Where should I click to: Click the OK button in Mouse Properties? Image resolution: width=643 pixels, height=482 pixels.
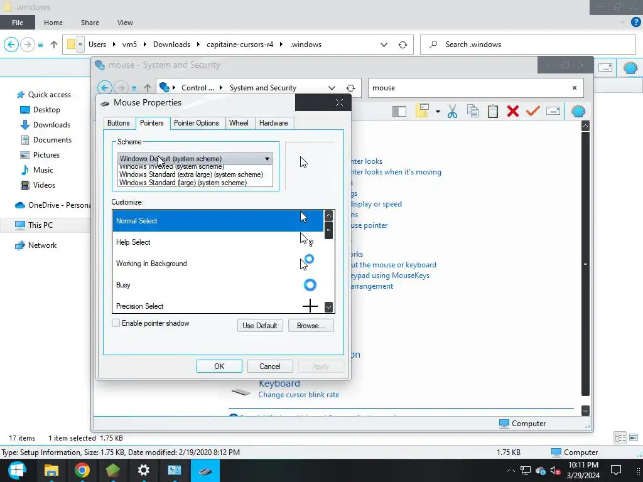point(219,367)
